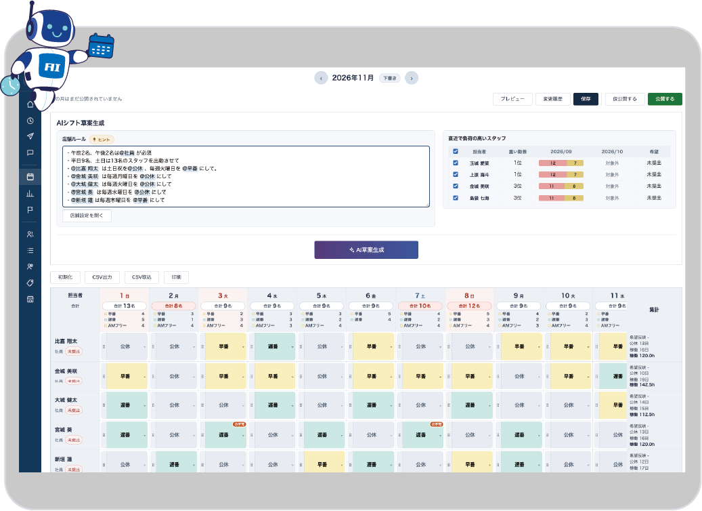The image size is (702, 511).
Task: Open the home icon in the sidebar
Action: (x=30, y=104)
